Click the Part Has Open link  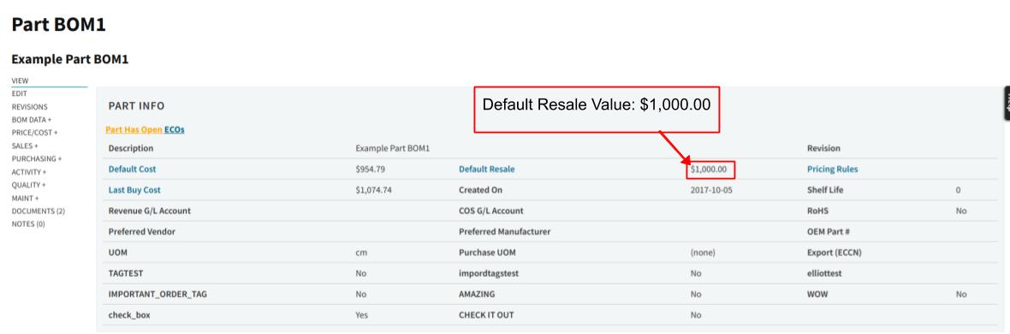point(134,129)
